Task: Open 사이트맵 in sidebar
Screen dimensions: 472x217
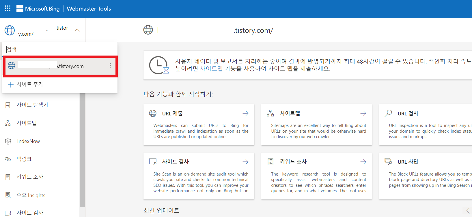Action: coord(27,123)
